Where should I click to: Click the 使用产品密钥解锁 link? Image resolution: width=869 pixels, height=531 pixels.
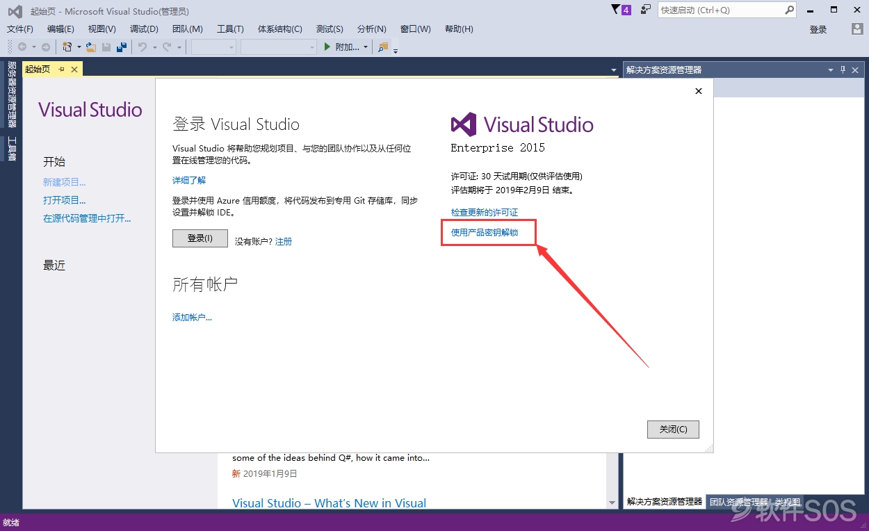tap(485, 232)
